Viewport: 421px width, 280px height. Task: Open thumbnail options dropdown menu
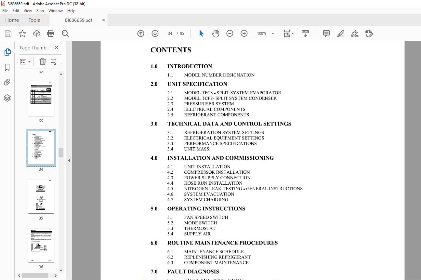tap(25, 61)
